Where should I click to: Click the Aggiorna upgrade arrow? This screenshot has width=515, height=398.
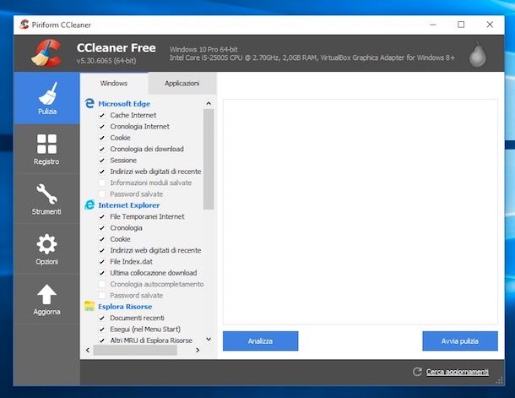tap(46, 299)
